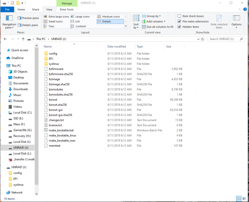Image resolution: width=249 pixels, height=202 pixels.
Task: Open the File menu
Action: 7,9
